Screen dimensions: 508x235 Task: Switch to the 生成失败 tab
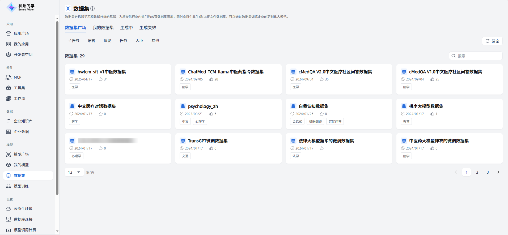click(x=148, y=28)
